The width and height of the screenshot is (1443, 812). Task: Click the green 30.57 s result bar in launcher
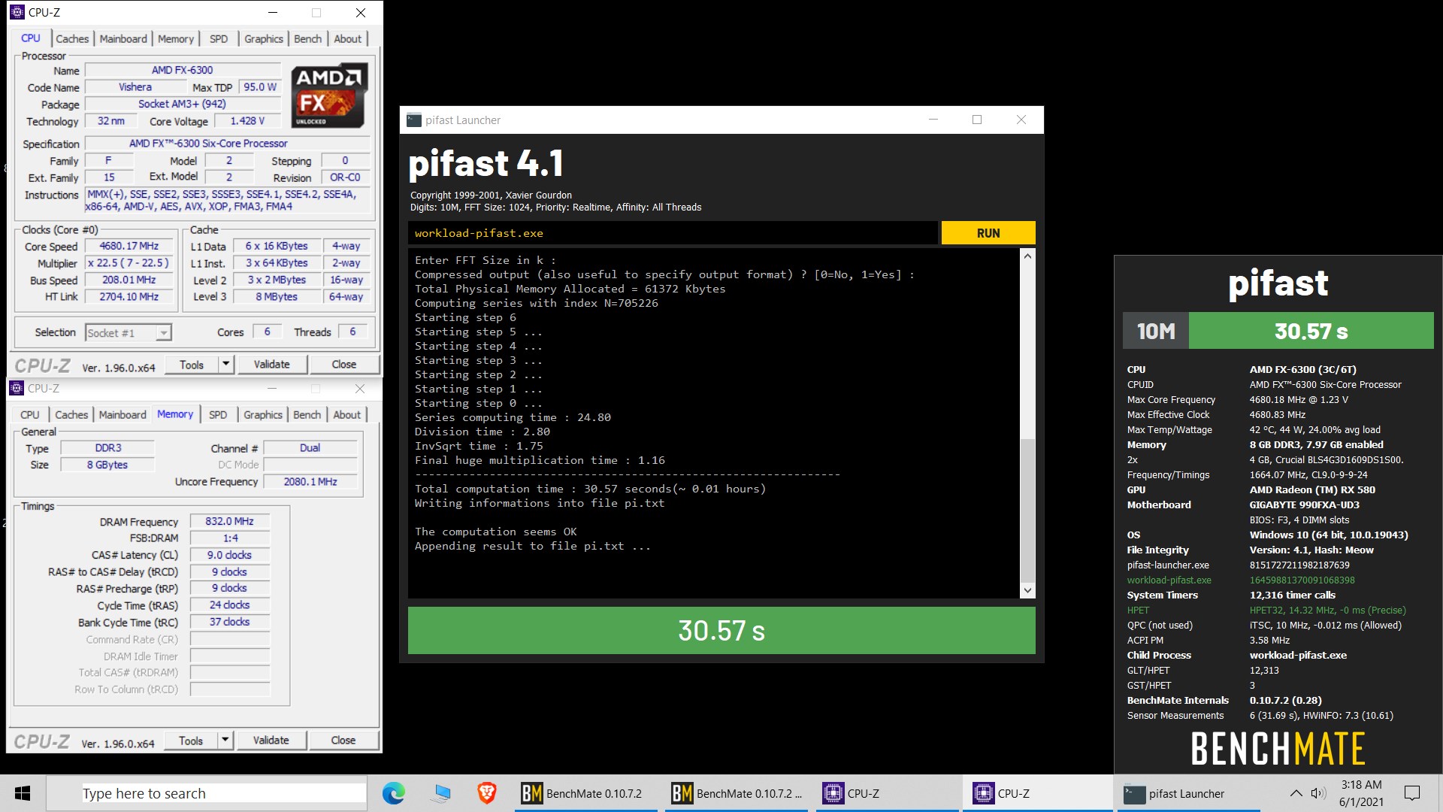pyautogui.click(x=721, y=630)
